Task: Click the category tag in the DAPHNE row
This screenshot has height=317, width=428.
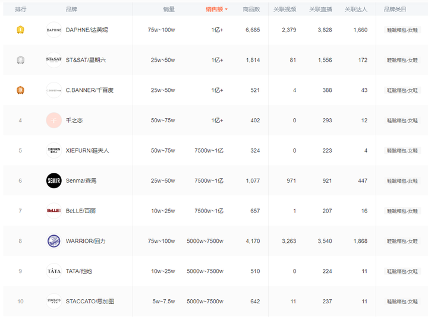Action: (x=402, y=30)
